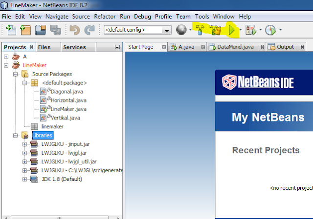
Task: Select the My NetBeans heading tab
Action: click(268, 117)
